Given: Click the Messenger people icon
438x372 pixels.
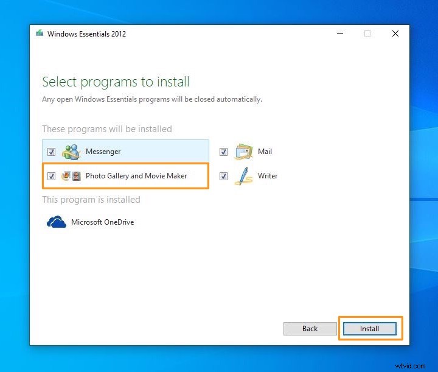Looking at the screenshot, I should tap(71, 152).
